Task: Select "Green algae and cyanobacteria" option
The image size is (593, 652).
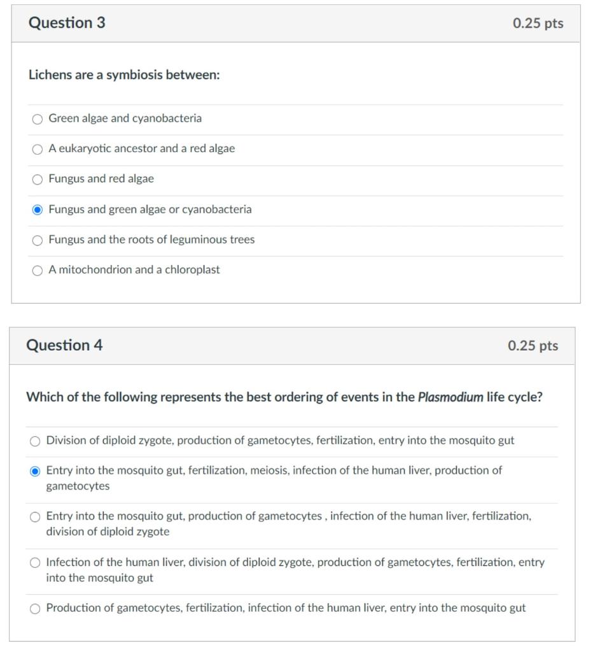Action: [38, 118]
